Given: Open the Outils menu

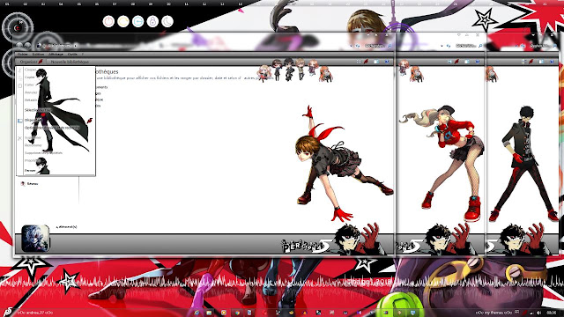Looking at the screenshot, I should click(x=72, y=55).
